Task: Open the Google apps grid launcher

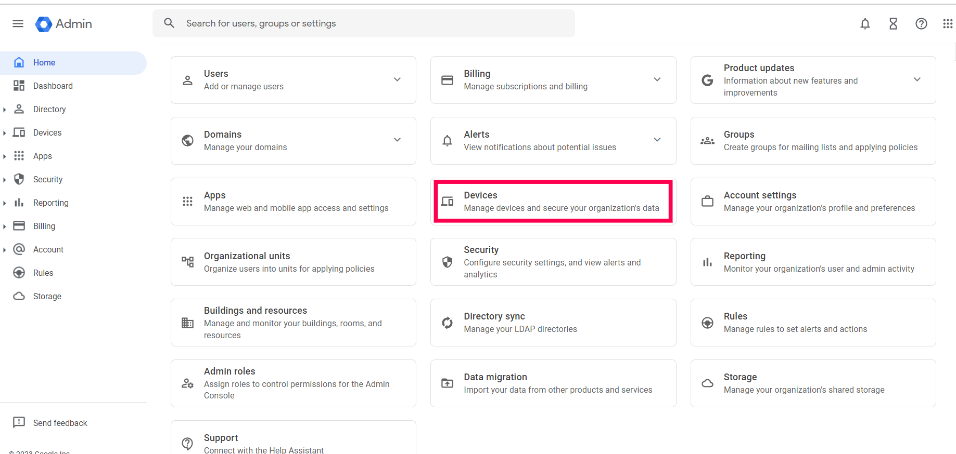Action: (948, 24)
